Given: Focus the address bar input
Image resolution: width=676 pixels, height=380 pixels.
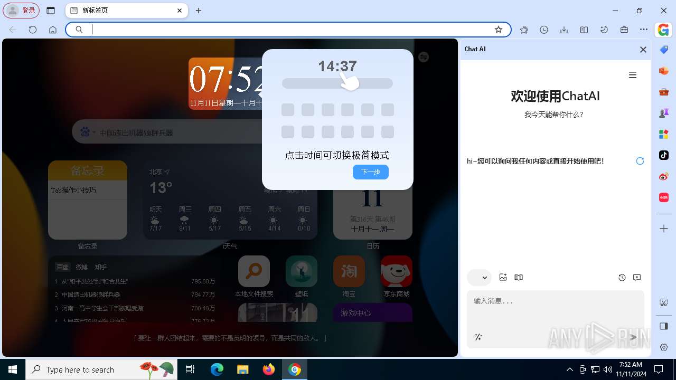Looking at the screenshot, I should pyautogui.click(x=289, y=30).
